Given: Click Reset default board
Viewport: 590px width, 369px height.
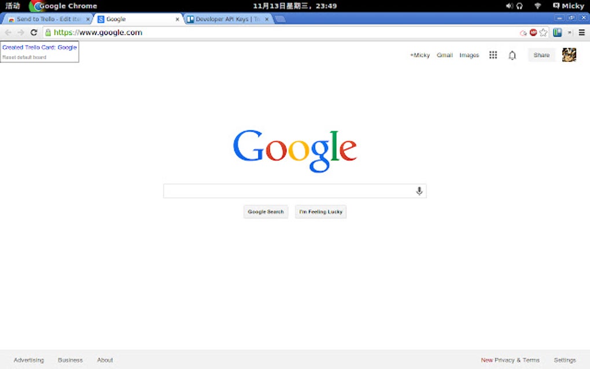Looking at the screenshot, I should pos(24,57).
